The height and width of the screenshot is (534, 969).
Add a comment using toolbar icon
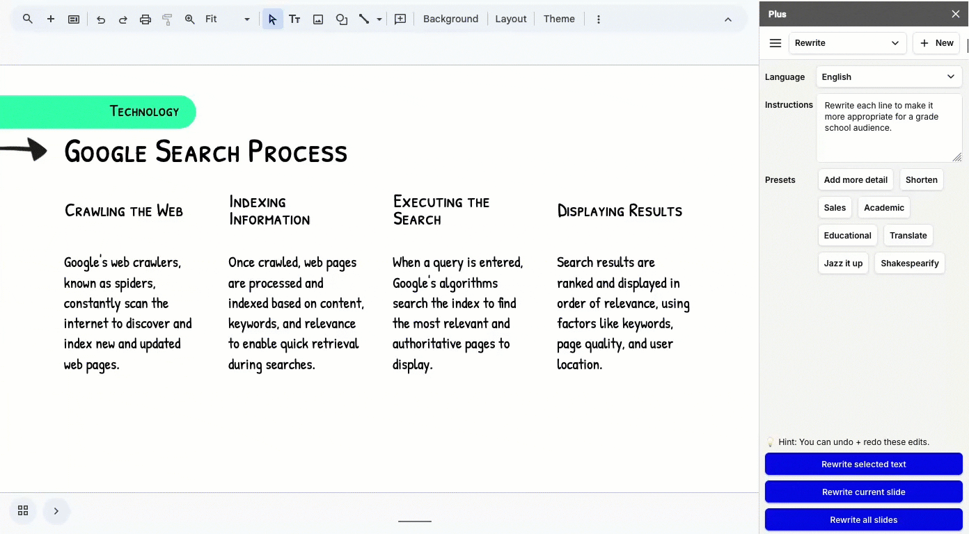[400, 19]
